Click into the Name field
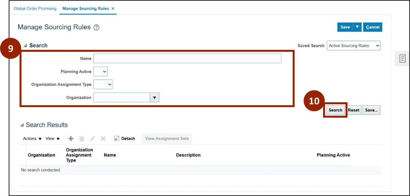Viewport: 410px width, 196px height. [x=187, y=58]
